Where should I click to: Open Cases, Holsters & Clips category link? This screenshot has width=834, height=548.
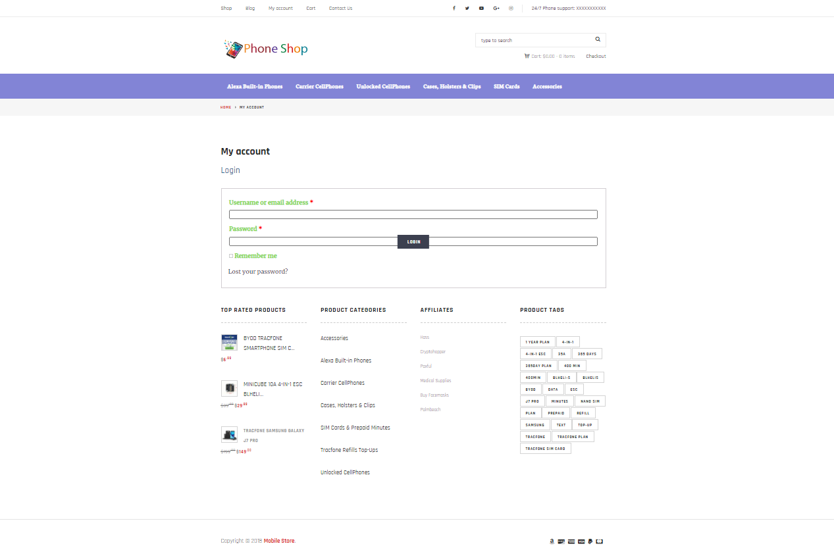[348, 405]
